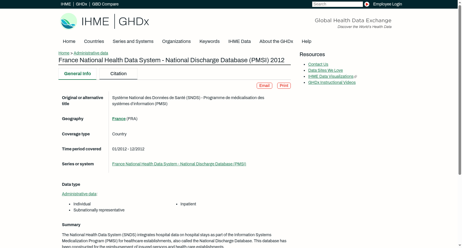
Task: Click the coverage type value 'Country'
Action: 119,134
